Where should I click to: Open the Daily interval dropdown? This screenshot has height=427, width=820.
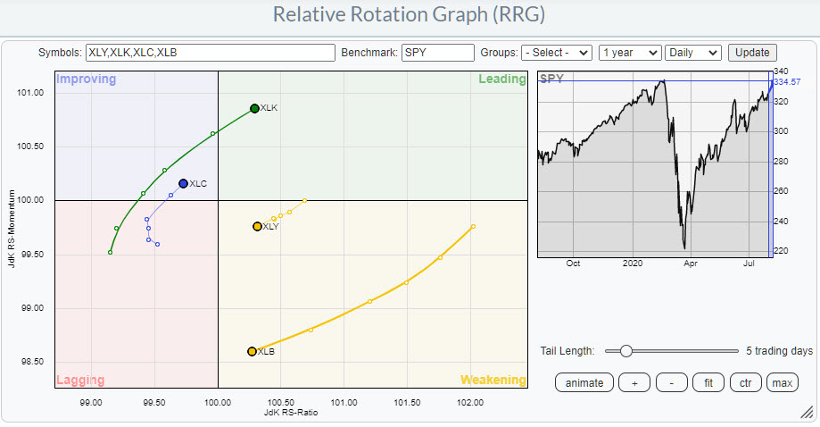tap(693, 53)
